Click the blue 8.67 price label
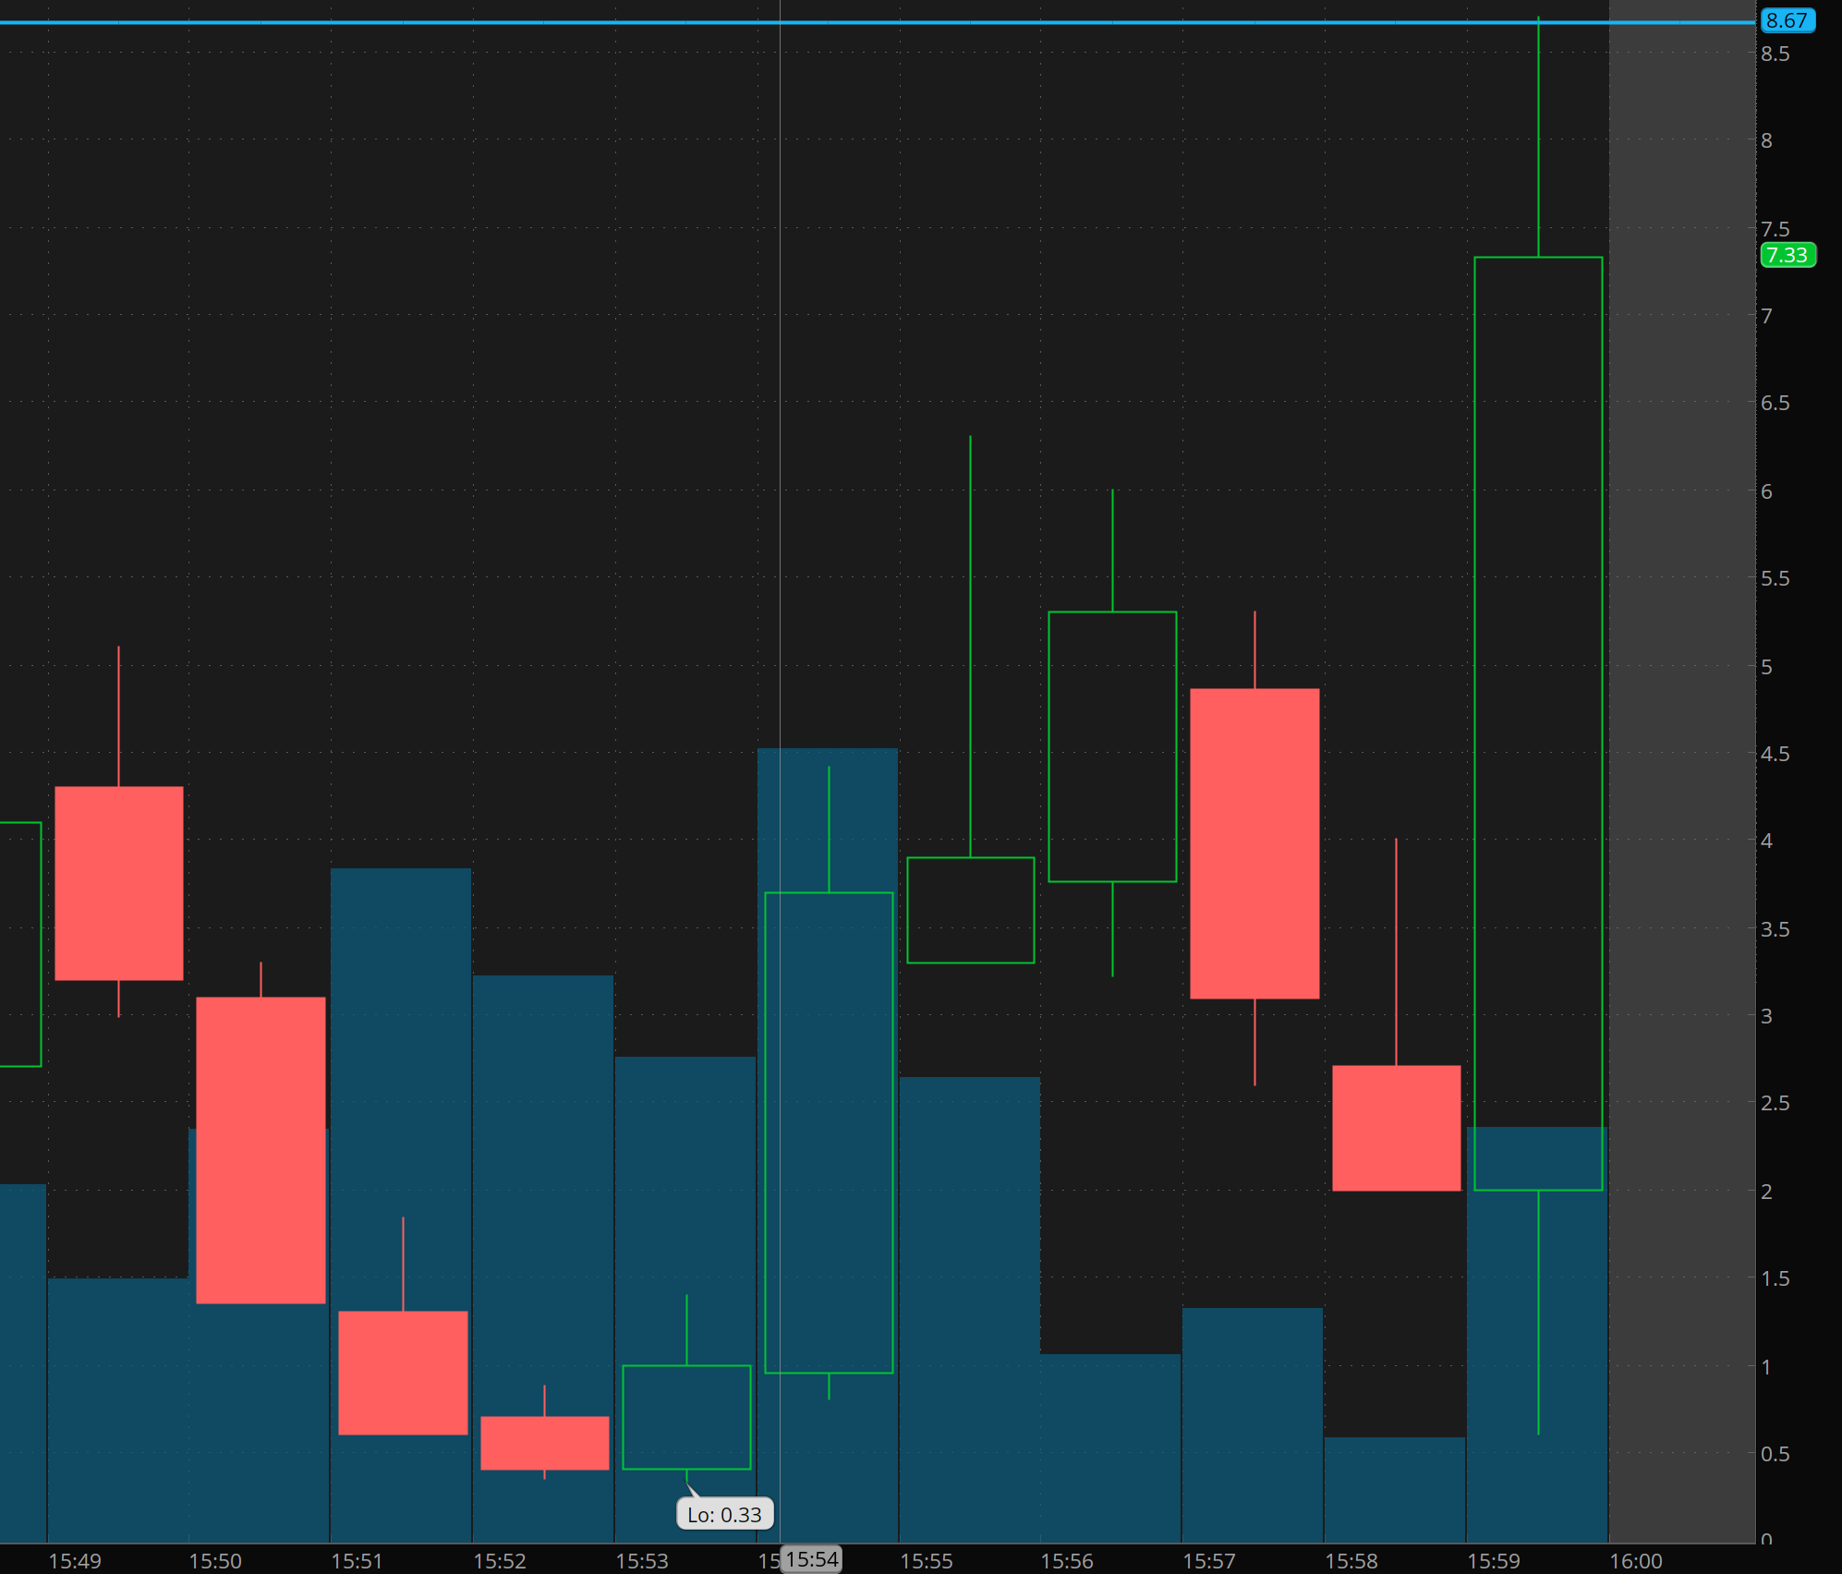1842x1574 pixels. pos(1787,20)
